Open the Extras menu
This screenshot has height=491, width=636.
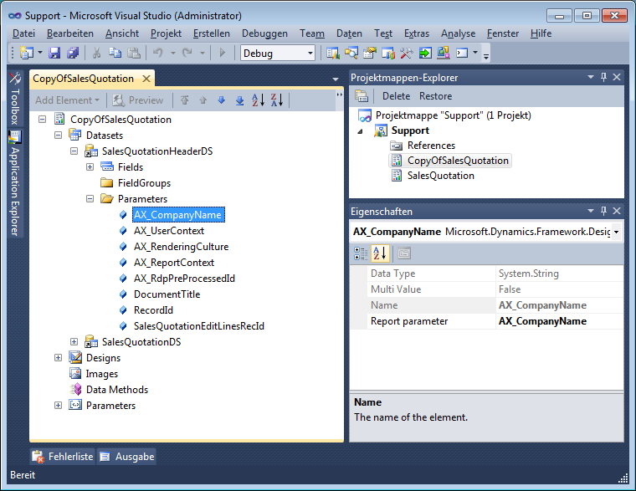416,33
